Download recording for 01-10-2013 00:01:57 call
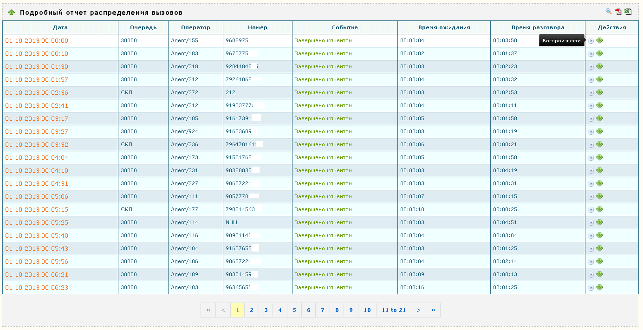The image size is (643, 330). (599, 79)
